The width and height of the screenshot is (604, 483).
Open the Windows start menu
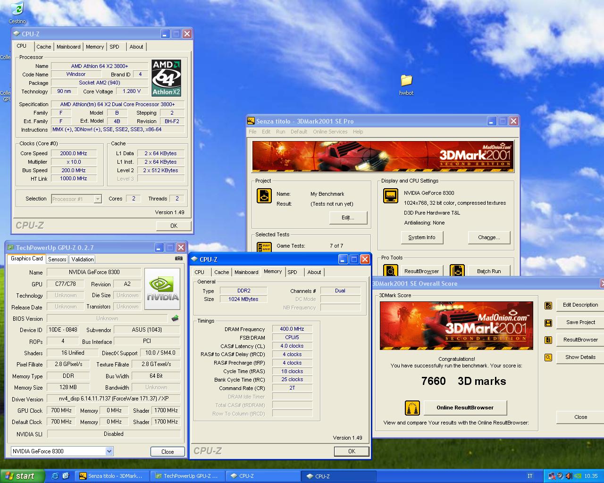[x=22, y=476]
